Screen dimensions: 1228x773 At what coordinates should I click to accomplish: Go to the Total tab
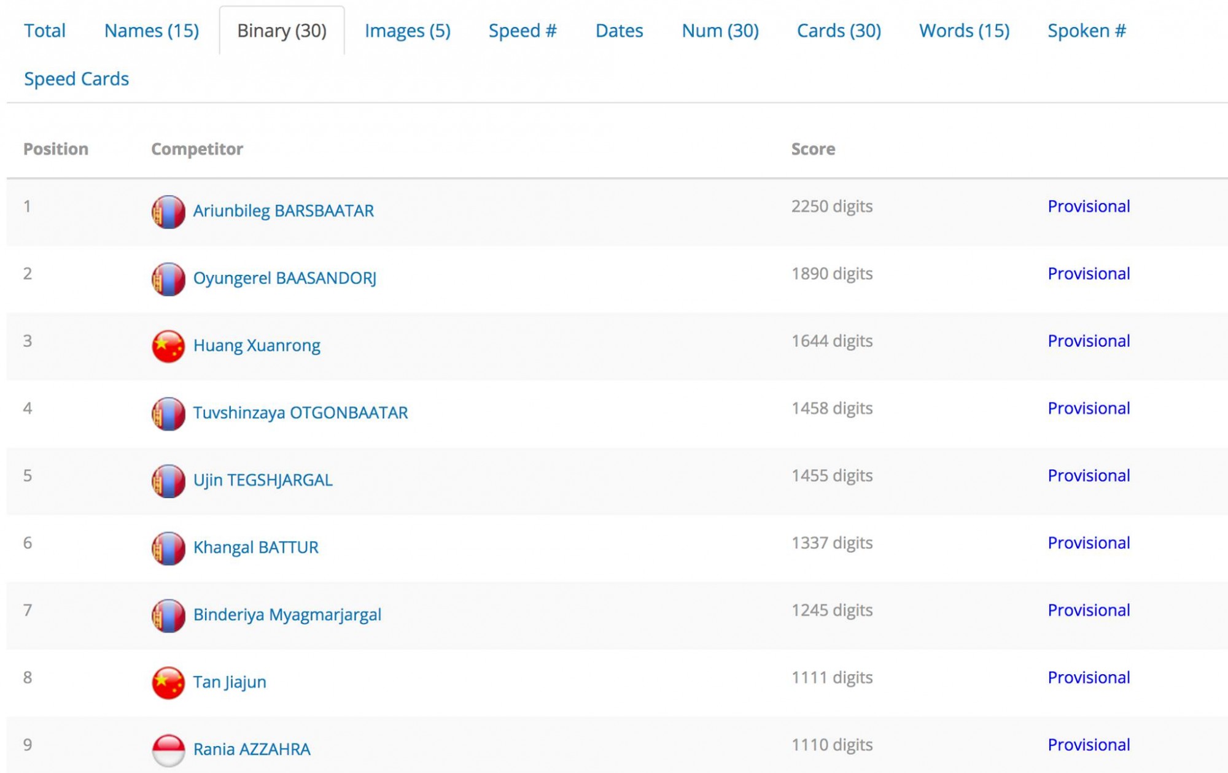click(x=44, y=31)
